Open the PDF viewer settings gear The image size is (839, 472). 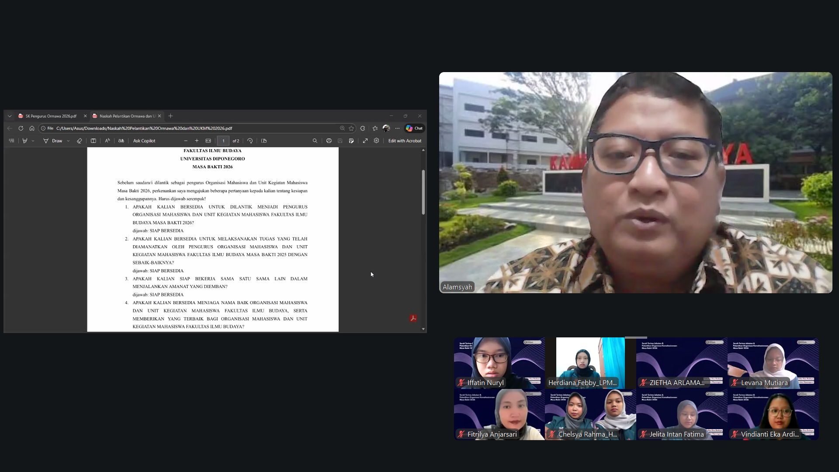(x=376, y=141)
